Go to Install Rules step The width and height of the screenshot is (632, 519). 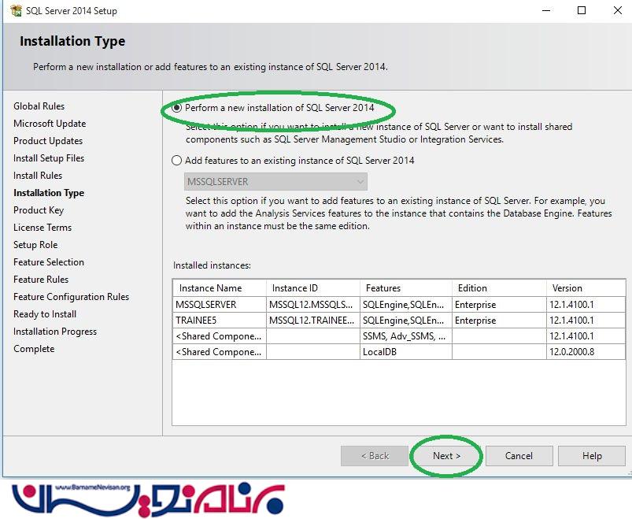(38, 176)
